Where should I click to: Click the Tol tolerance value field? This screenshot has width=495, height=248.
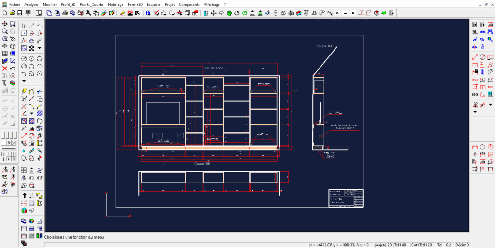point(449,245)
